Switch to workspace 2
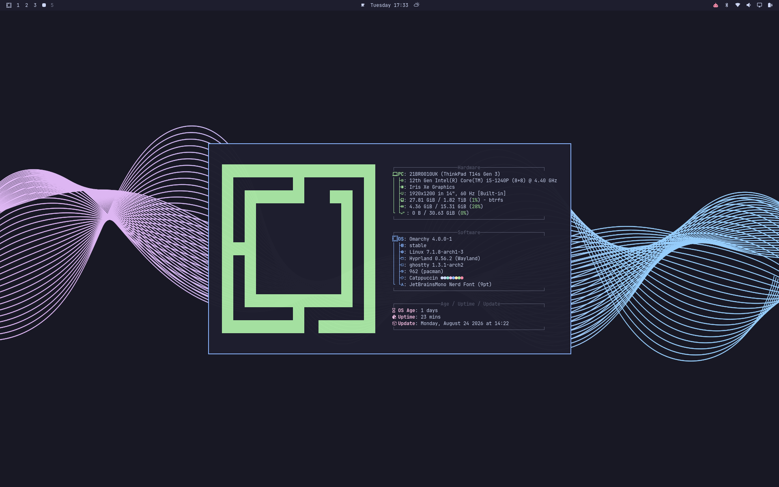779x487 pixels. pyautogui.click(x=26, y=5)
